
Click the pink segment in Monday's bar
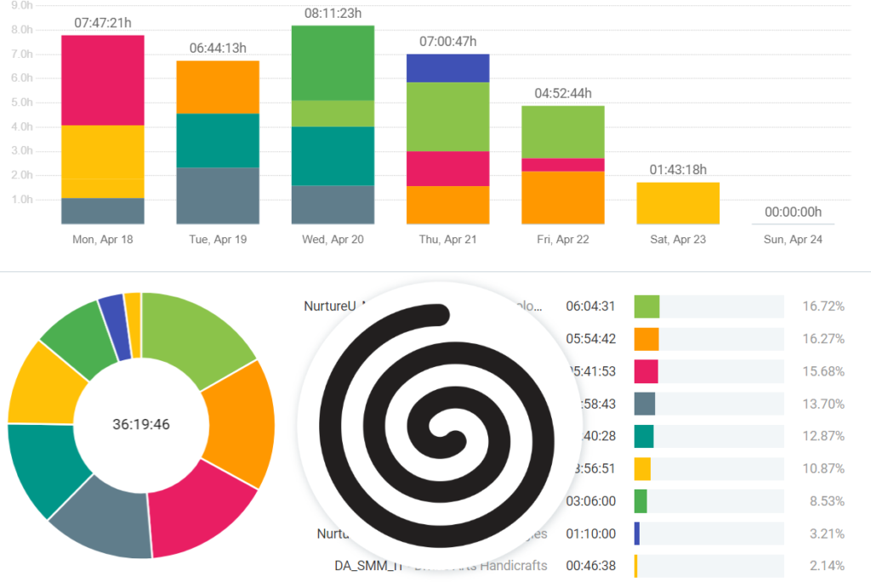pos(102,80)
